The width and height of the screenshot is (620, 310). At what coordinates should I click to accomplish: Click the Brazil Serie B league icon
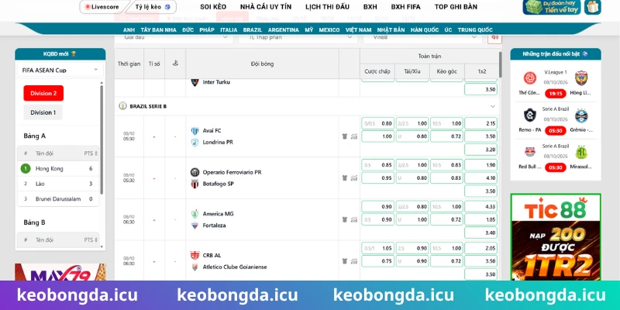[x=123, y=106]
